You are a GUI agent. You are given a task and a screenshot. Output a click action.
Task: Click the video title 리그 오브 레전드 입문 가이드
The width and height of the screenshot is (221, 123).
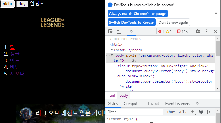[x=70, y=113]
